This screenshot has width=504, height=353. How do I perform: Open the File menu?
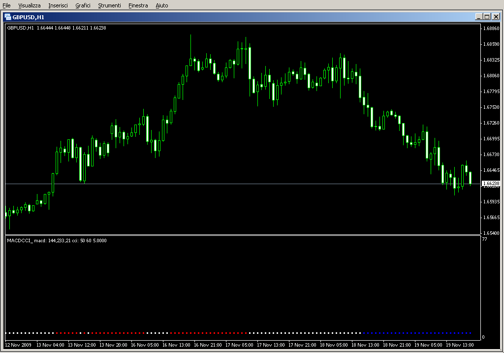(x=6, y=5)
